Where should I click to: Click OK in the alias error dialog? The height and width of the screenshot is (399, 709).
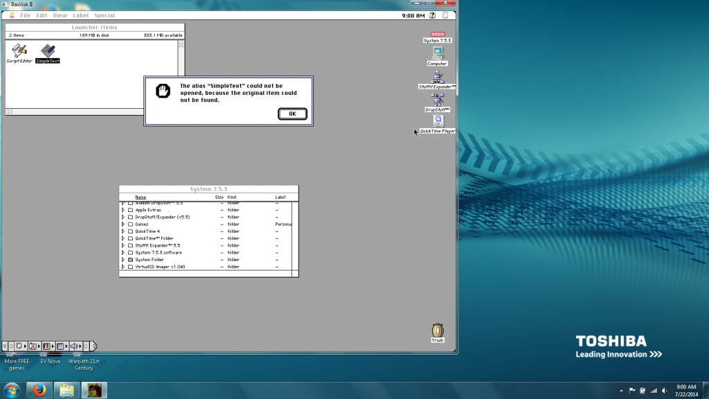(x=293, y=114)
